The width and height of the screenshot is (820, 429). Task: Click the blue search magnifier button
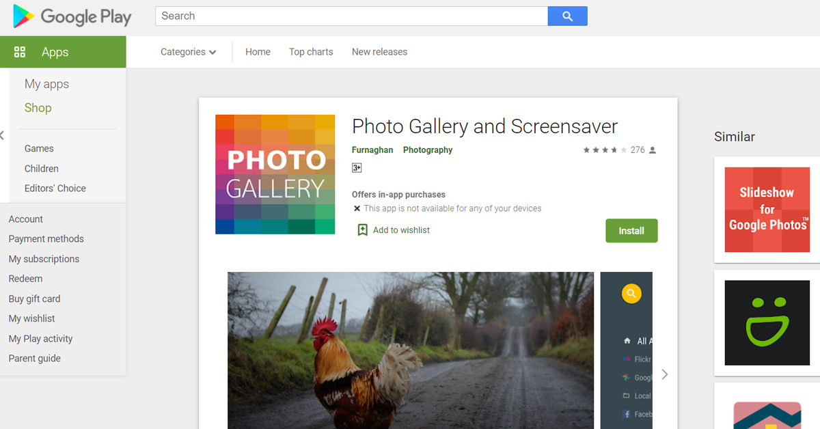point(567,16)
